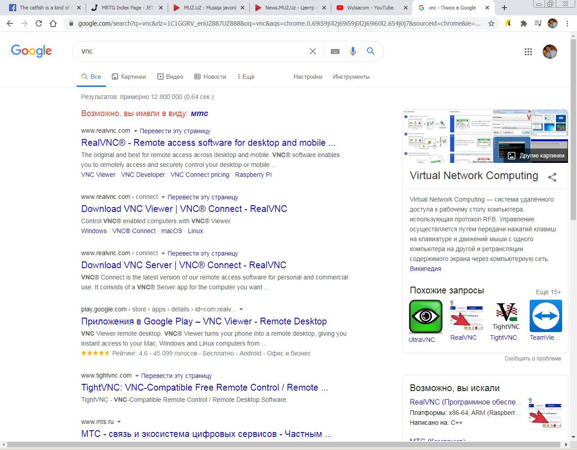The height and width of the screenshot is (450, 577).
Task: Open the VNC Connect pricing sitelink
Action: tap(200, 175)
